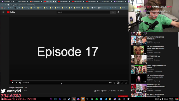This screenshot has height=101, width=179.
Task: Click the search magnifier button
Action: pos(113,12)
